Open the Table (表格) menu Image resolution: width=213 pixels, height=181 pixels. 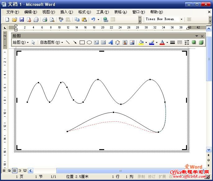tap(121, 12)
